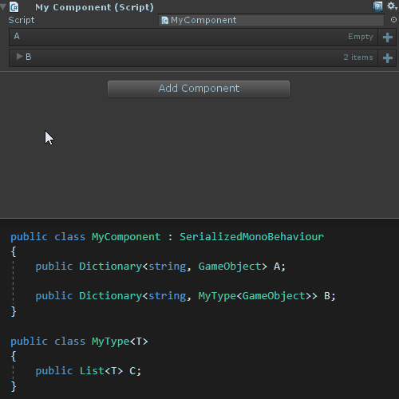Click List<T> in the MyType class code
The height and width of the screenshot is (399, 399).
tap(101, 371)
